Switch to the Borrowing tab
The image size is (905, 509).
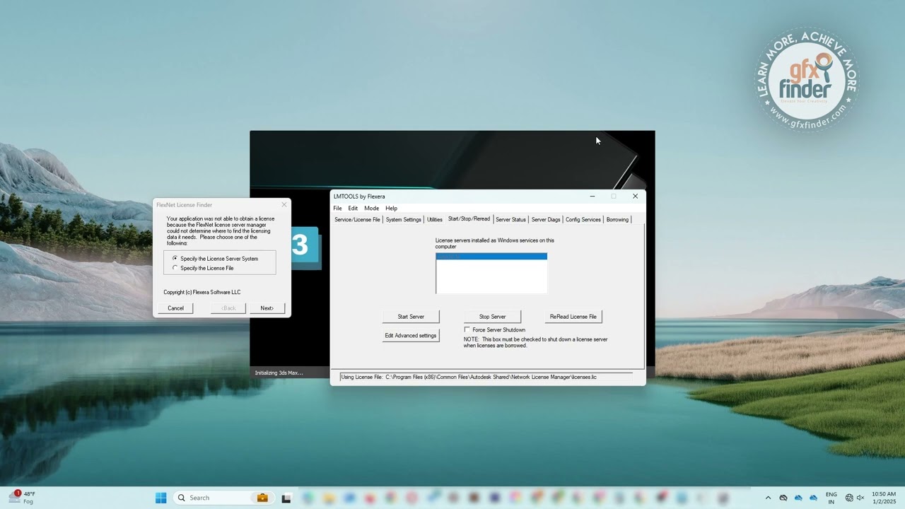click(617, 220)
